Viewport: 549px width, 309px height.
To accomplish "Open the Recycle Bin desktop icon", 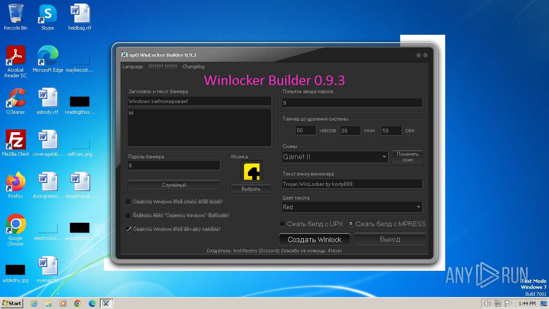I will 15,17.
